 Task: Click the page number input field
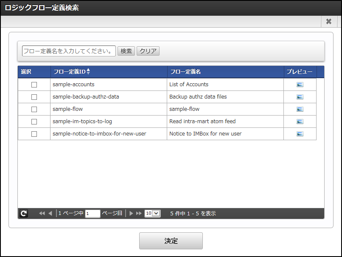click(x=93, y=214)
